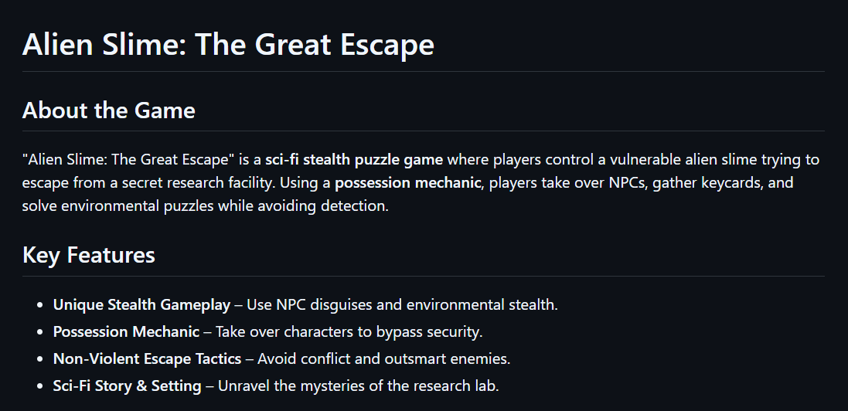Click "Avoid conflict and outsmart enemies" text

(x=383, y=358)
